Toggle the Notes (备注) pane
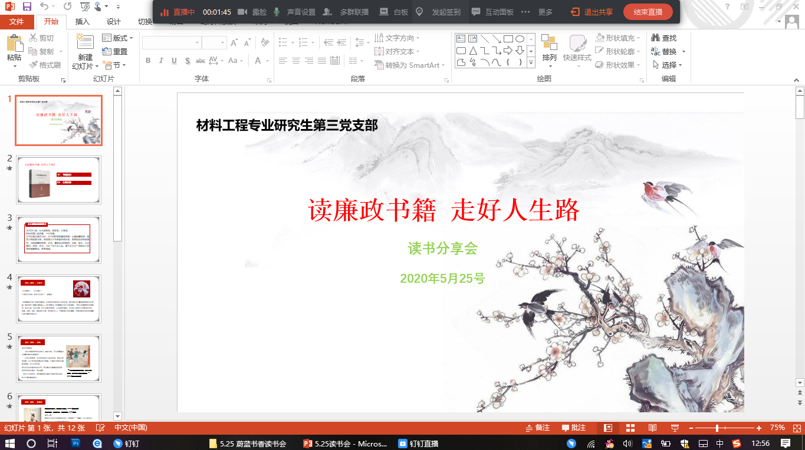 tap(537, 428)
